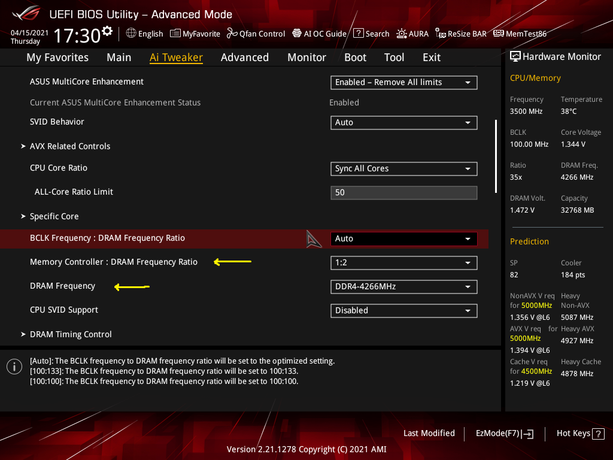
Task: Open BCLK Frequency DRAM ratio Auto dropdown
Action: tap(404, 238)
